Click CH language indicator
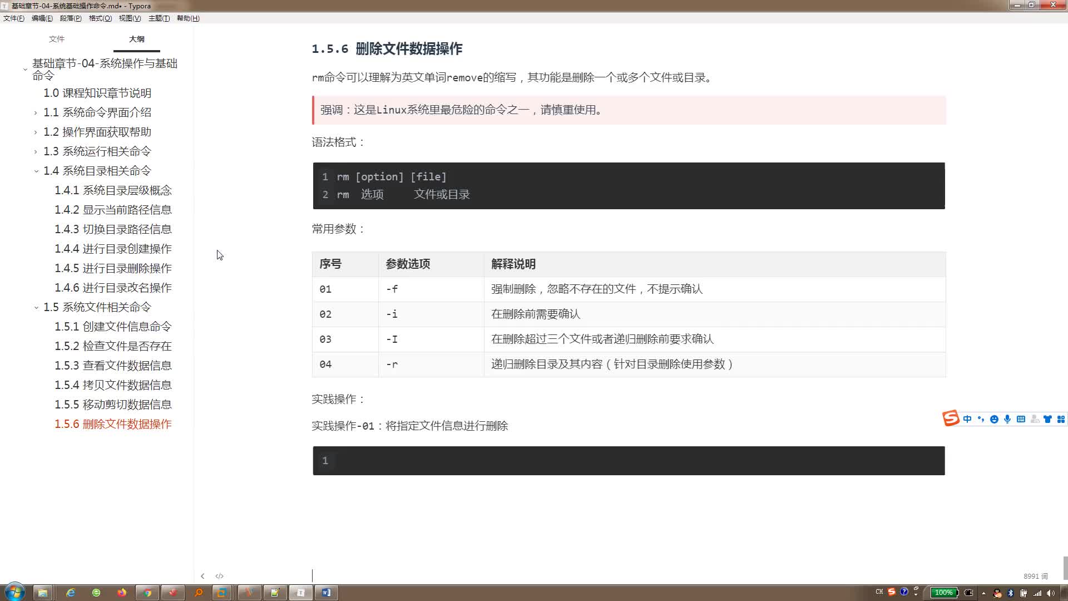The image size is (1068, 601). (x=879, y=592)
